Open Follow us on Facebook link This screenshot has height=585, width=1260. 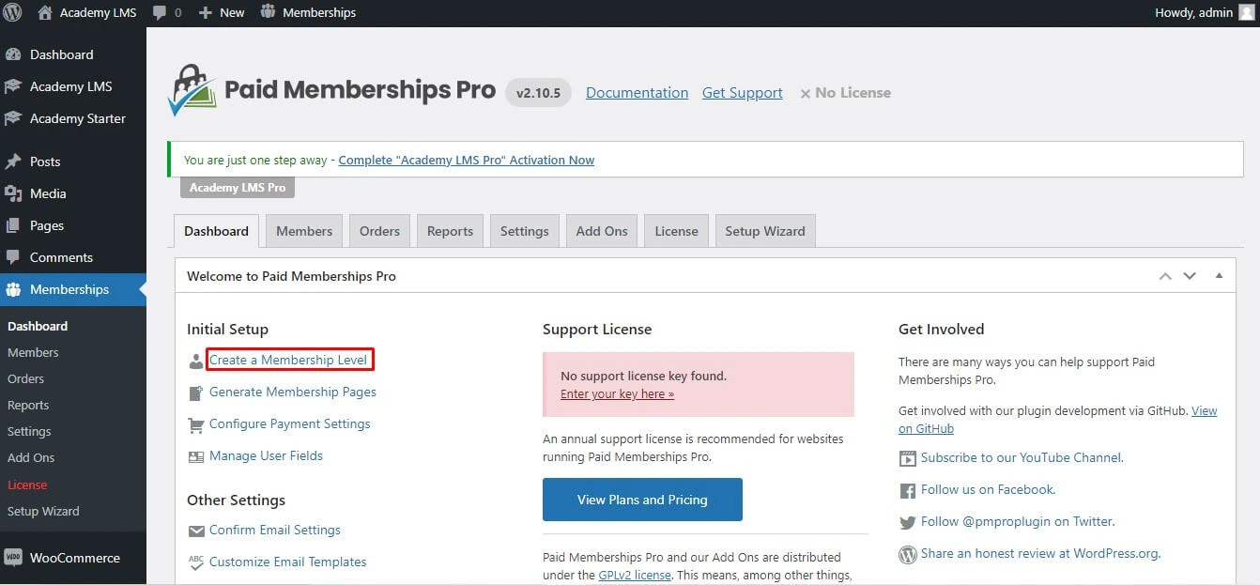tap(987, 489)
